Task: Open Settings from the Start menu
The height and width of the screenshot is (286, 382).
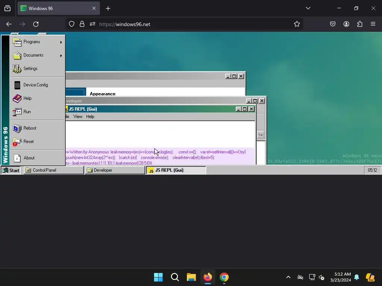Action: tap(37, 69)
